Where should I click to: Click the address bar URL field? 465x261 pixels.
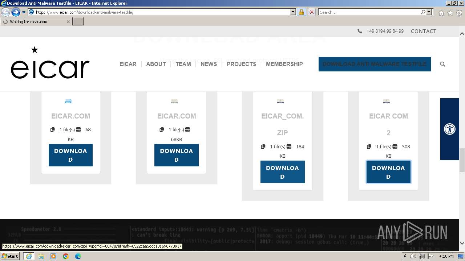tap(162, 12)
